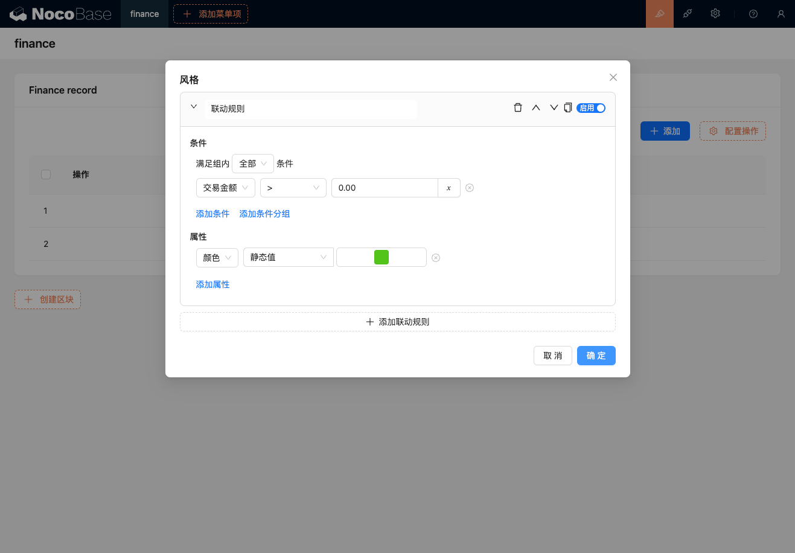Move linkage rule up with arrow
The height and width of the screenshot is (553, 795).
coord(535,108)
